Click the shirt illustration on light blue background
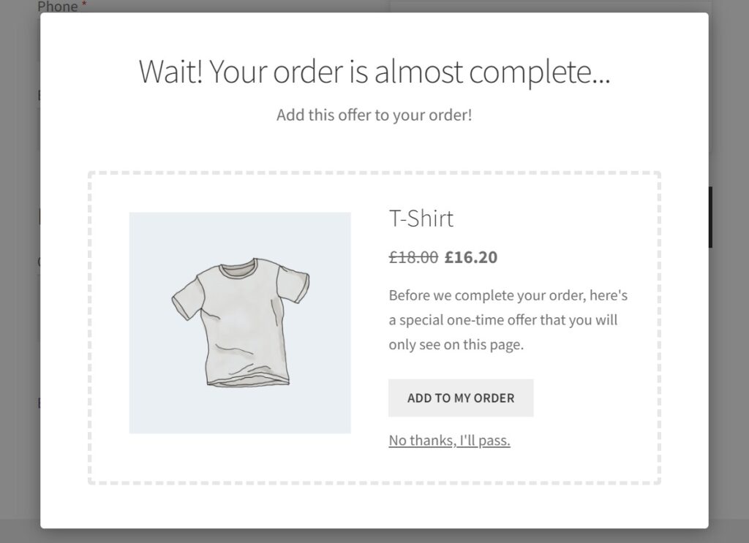This screenshot has height=543, width=749. (x=239, y=322)
